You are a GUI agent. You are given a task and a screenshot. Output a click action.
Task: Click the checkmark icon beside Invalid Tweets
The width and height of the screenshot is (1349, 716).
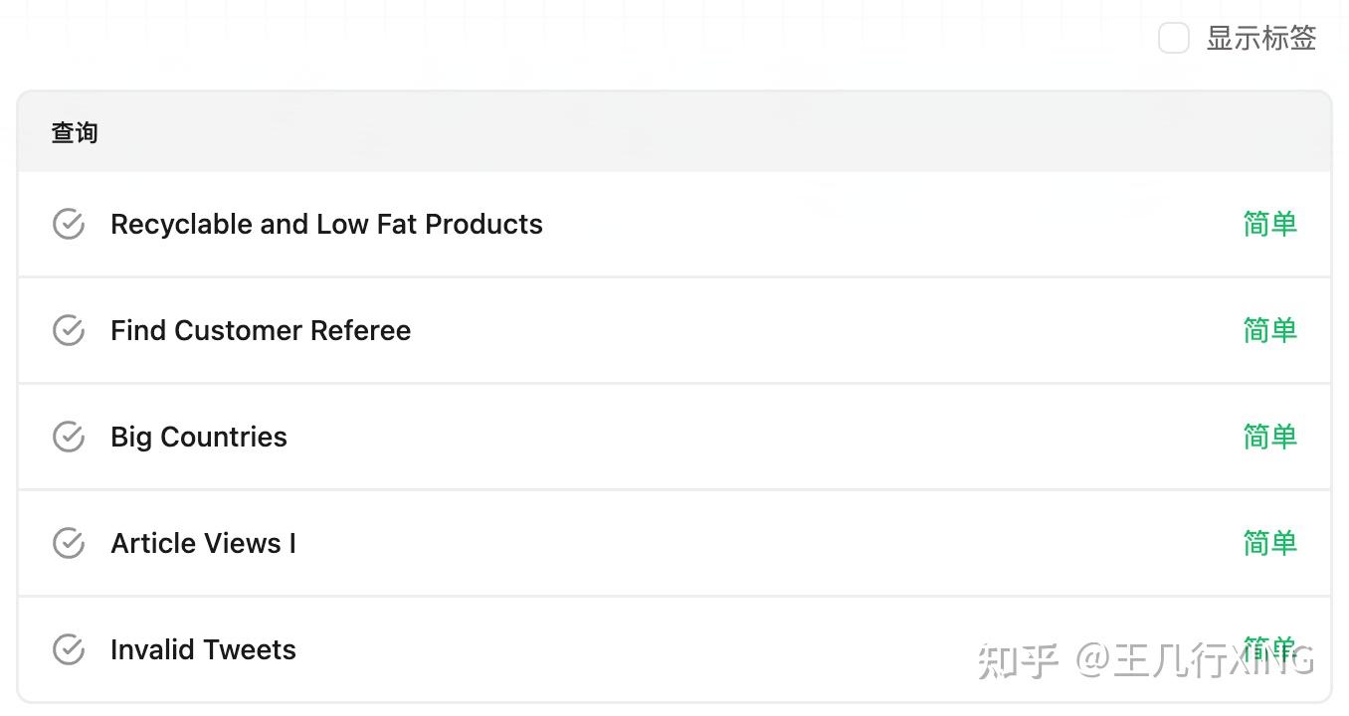coord(68,649)
